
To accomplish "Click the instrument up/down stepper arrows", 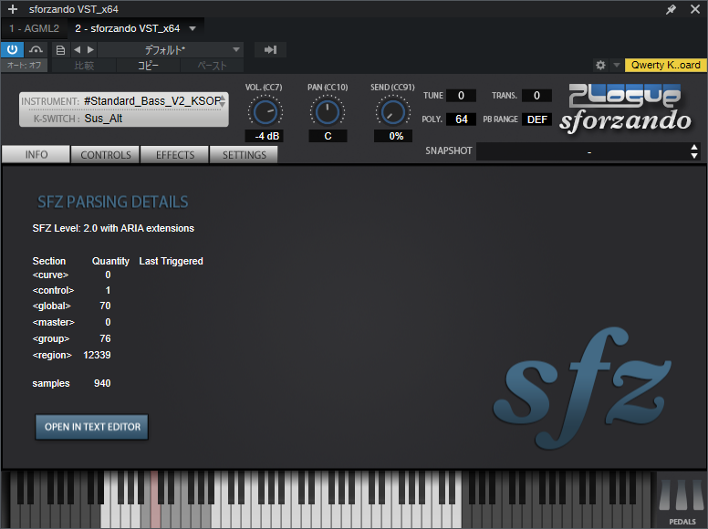I will point(223,101).
